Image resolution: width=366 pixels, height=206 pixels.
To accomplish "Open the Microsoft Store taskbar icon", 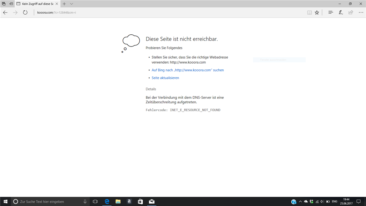I will click(x=140, y=202).
